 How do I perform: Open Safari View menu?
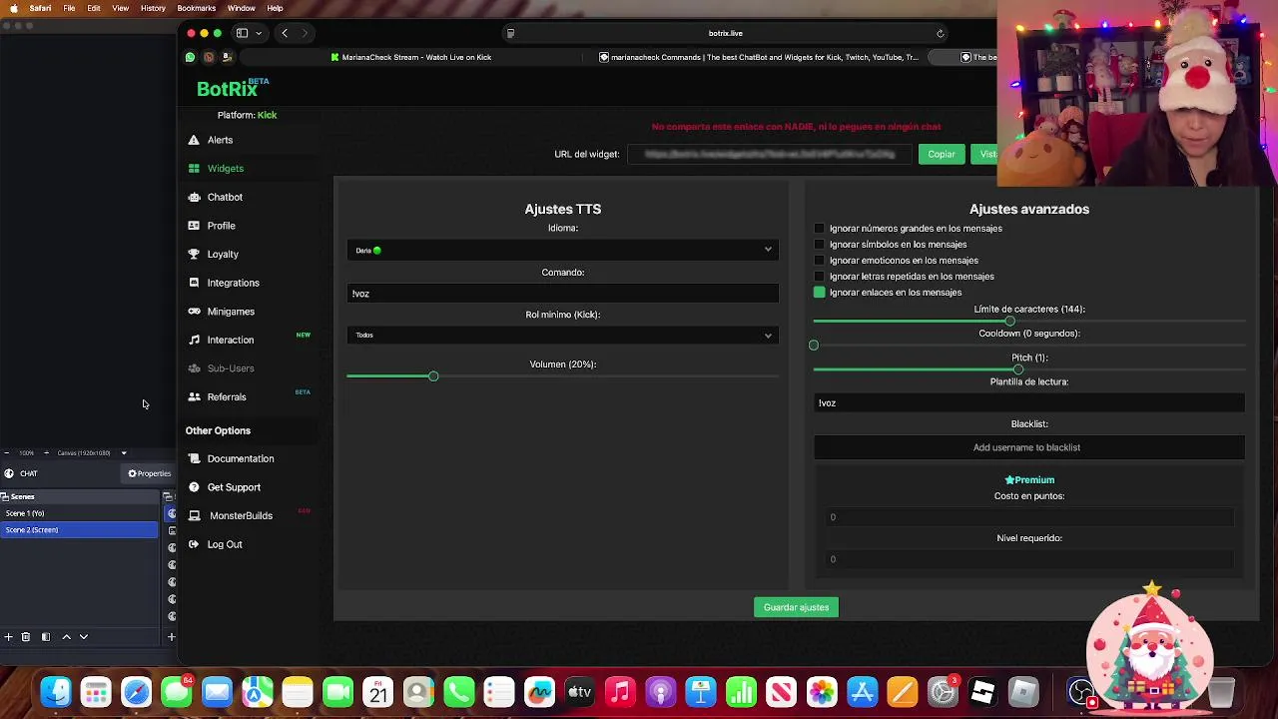pos(120,8)
